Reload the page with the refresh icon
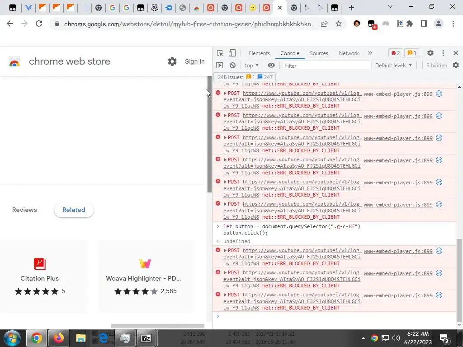Screen dimensions: 463x347 pos(39,23)
